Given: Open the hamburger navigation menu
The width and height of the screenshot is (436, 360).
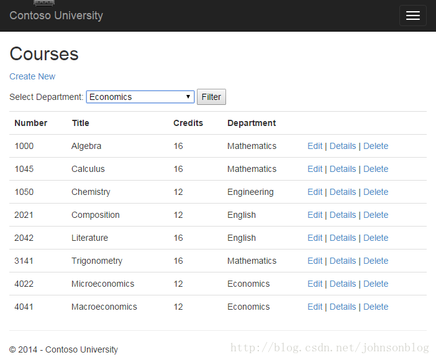Looking at the screenshot, I should tap(412, 16).
